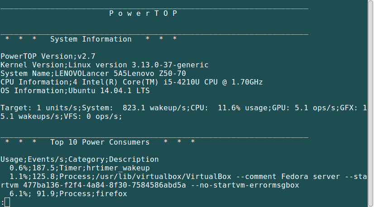Viewport: 374px width, 207px height.
Task: Click the PowerTOP Version v2.7 line
Action: (48, 56)
